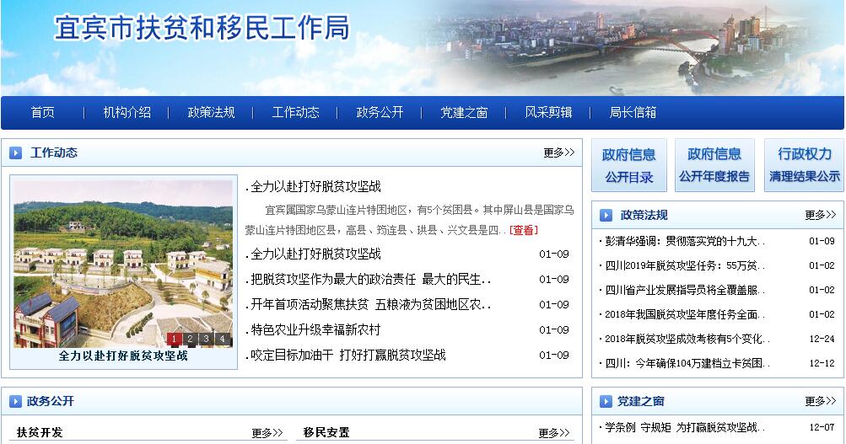Screen dimensions: 846x444
Task: Open article 四川2019年脱贫攻坚任务
Action: click(683, 265)
